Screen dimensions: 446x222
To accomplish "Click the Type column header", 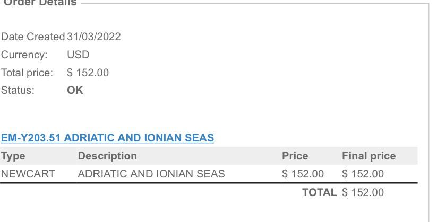I will tap(13, 156).
